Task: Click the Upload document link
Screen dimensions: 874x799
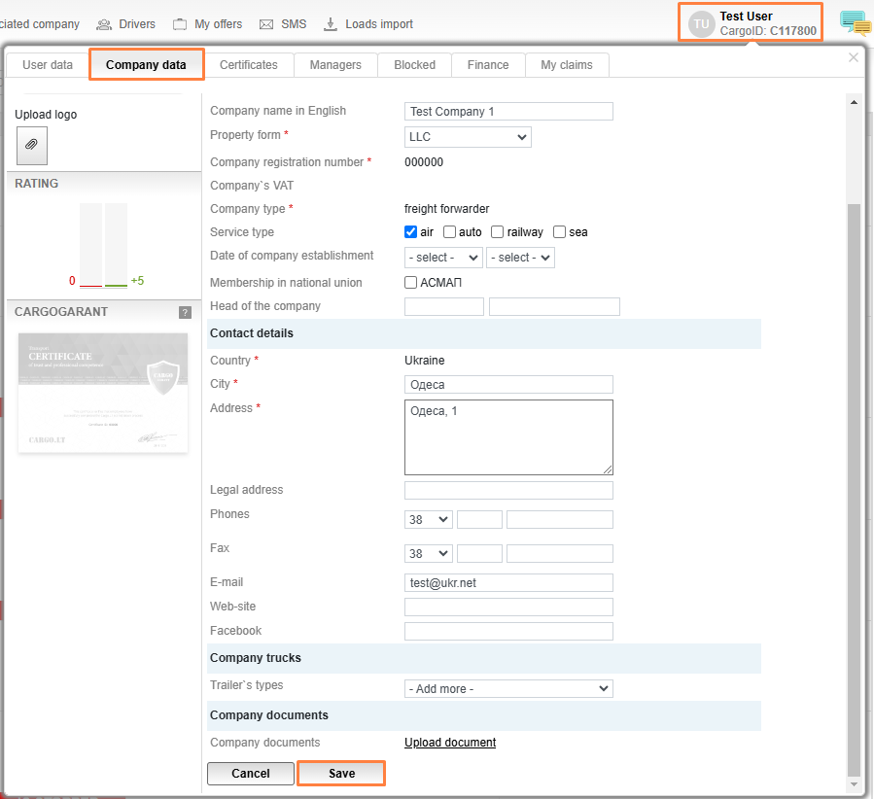Action: pos(450,743)
